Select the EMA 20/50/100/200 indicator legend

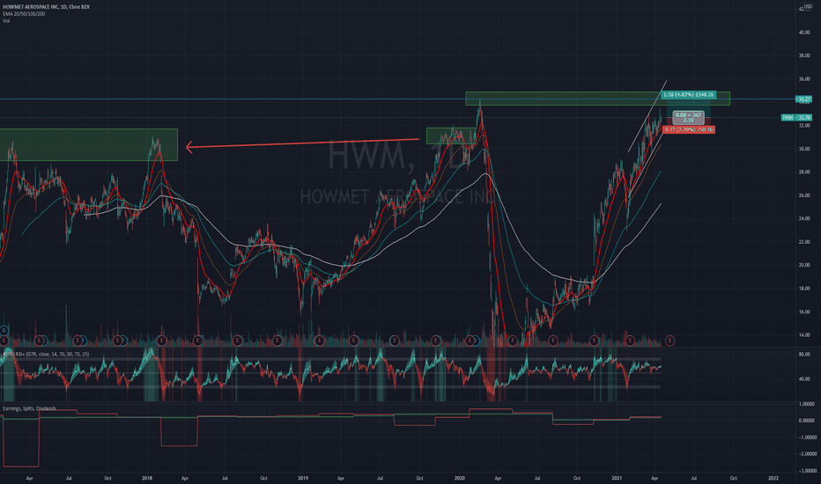click(24, 14)
